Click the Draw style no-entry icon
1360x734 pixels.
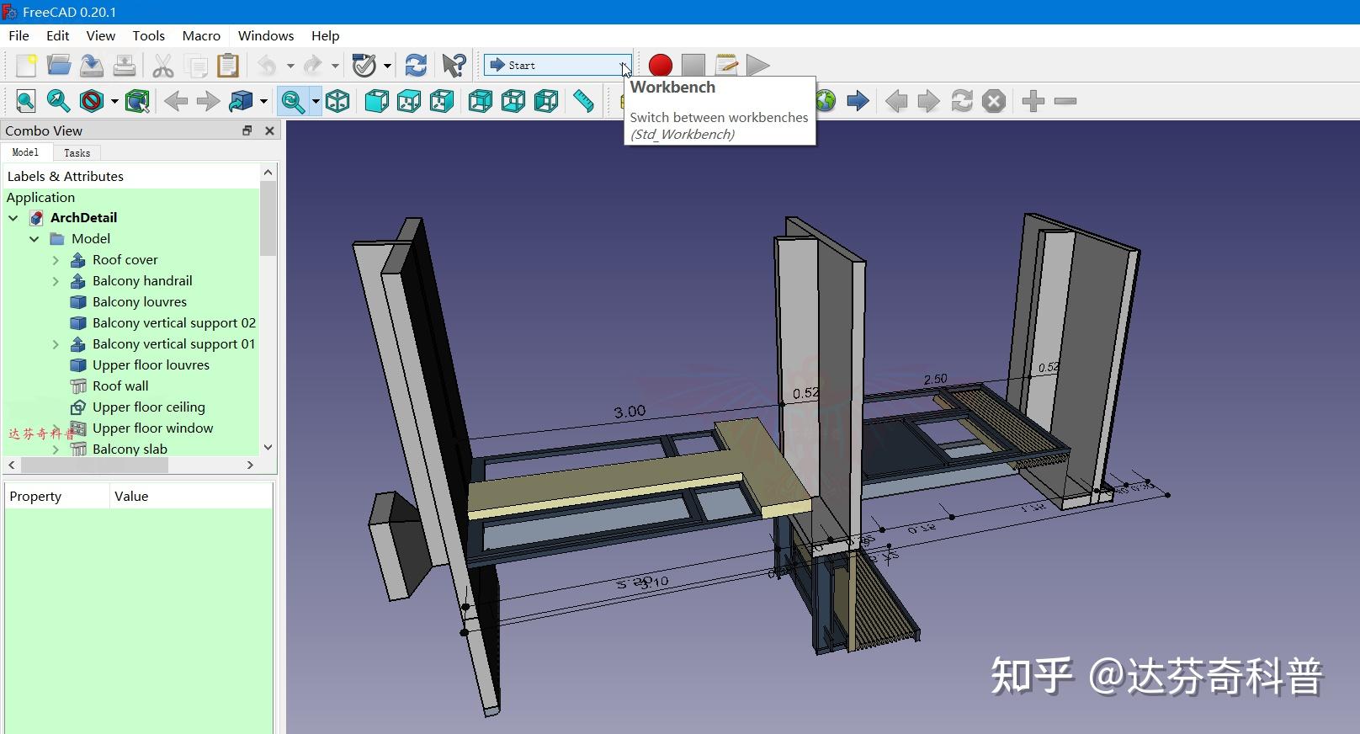pos(92,101)
